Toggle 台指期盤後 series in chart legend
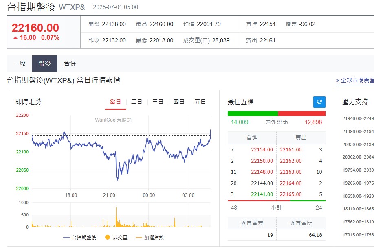 pos(80,238)
